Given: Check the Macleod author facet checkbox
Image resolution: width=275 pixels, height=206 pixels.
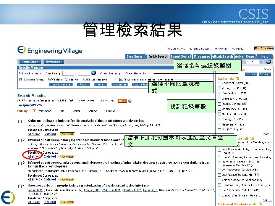Looking at the screenshot, I should 219,114.
